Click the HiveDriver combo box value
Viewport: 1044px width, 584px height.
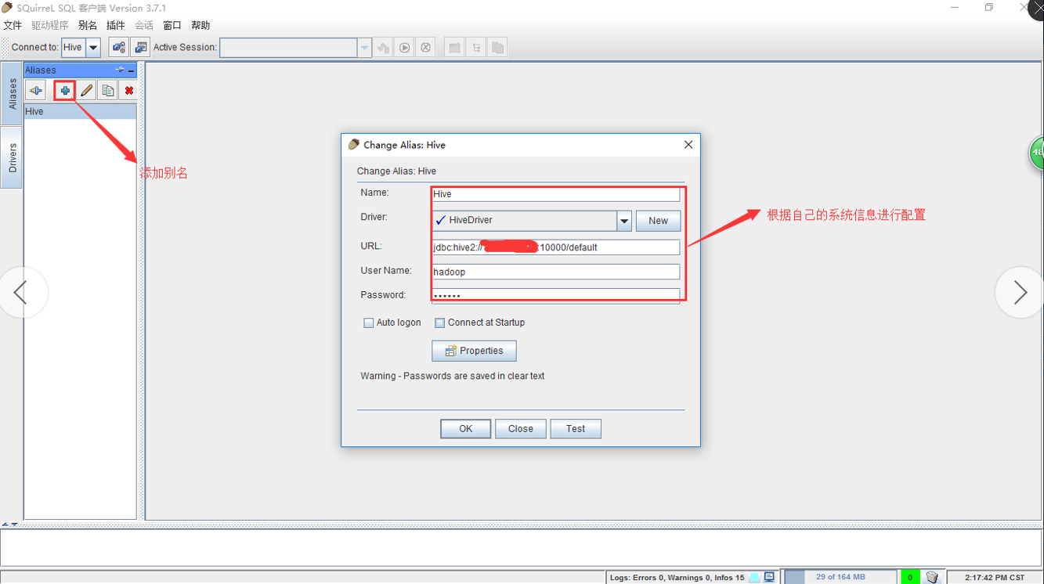[525, 221]
